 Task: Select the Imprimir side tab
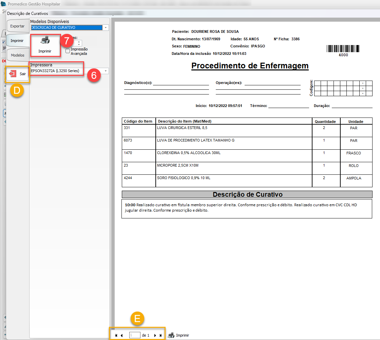pyautogui.click(x=17, y=41)
